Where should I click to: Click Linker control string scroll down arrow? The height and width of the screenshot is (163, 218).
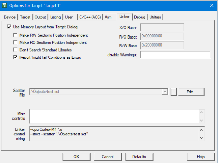201,138
